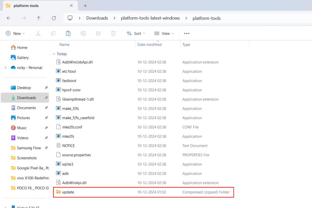Share the selected file

[x=98, y=33]
